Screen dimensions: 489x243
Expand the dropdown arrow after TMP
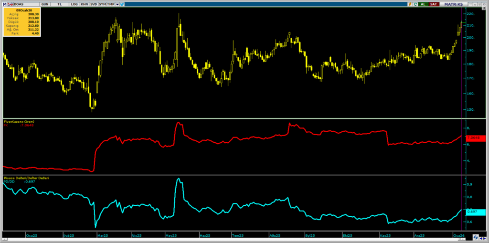coord(117,4)
